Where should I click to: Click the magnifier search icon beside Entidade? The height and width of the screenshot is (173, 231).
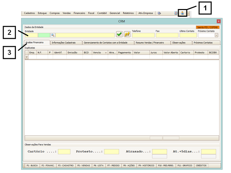(53, 35)
